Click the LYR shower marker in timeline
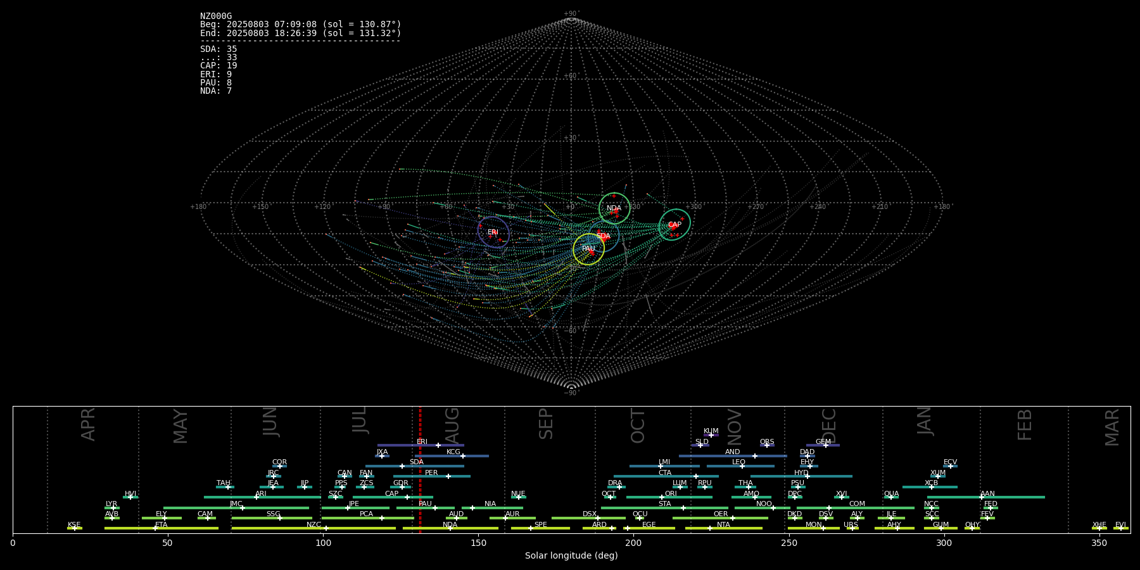Screen dimensions: 1140x570 [113, 508]
